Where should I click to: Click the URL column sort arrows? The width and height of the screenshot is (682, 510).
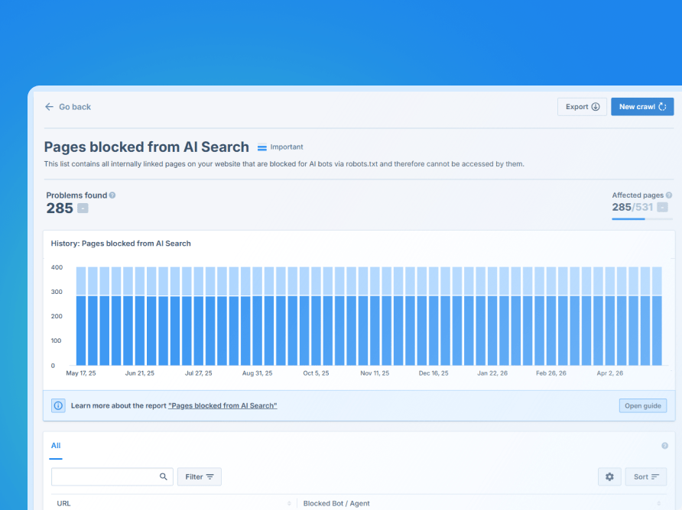289,503
